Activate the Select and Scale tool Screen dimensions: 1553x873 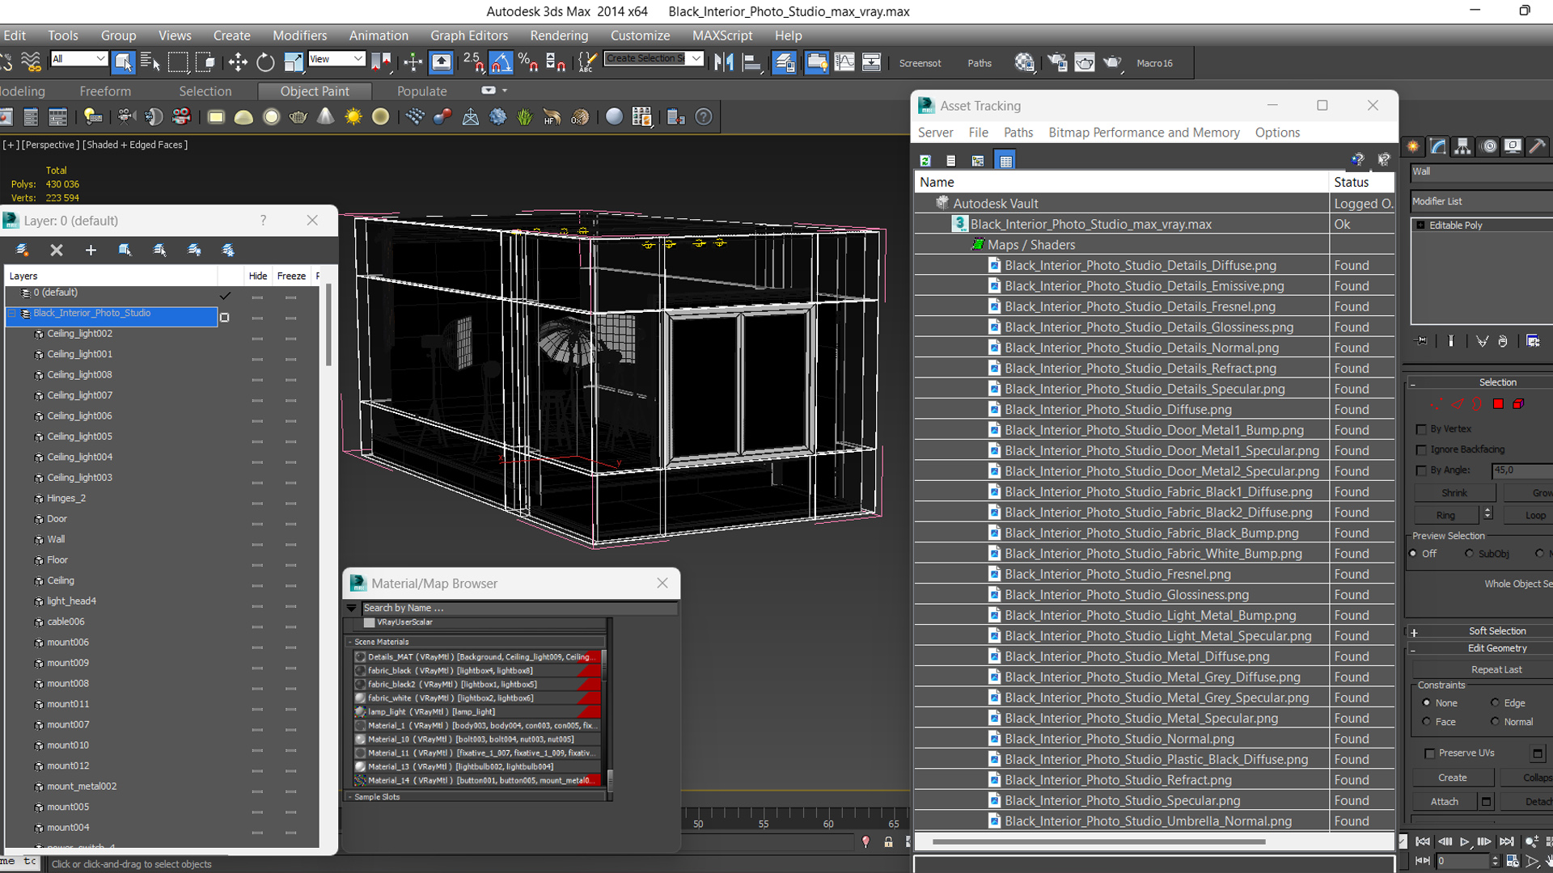click(293, 61)
